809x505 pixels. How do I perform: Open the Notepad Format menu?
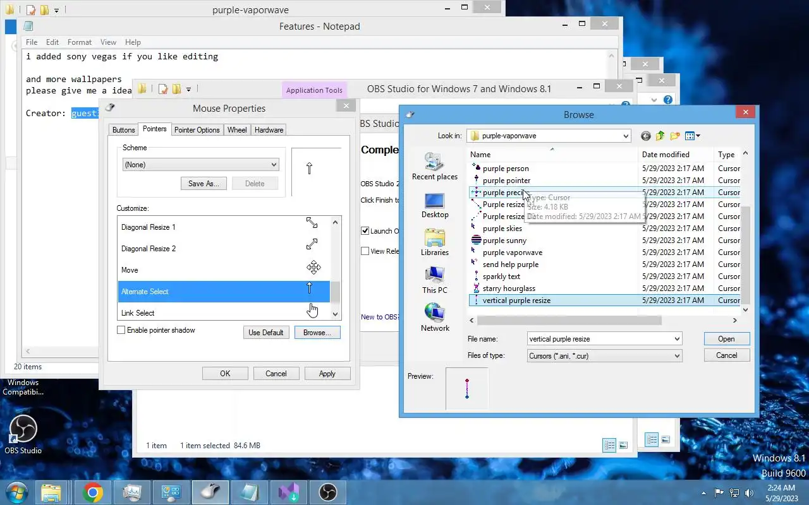(79, 42)
